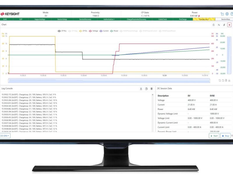Click the lightning live-data icon above the chart

point(224,25)
